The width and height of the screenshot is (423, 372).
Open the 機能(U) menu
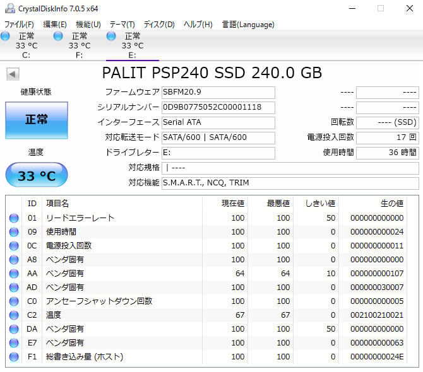(x=88, y=25)
